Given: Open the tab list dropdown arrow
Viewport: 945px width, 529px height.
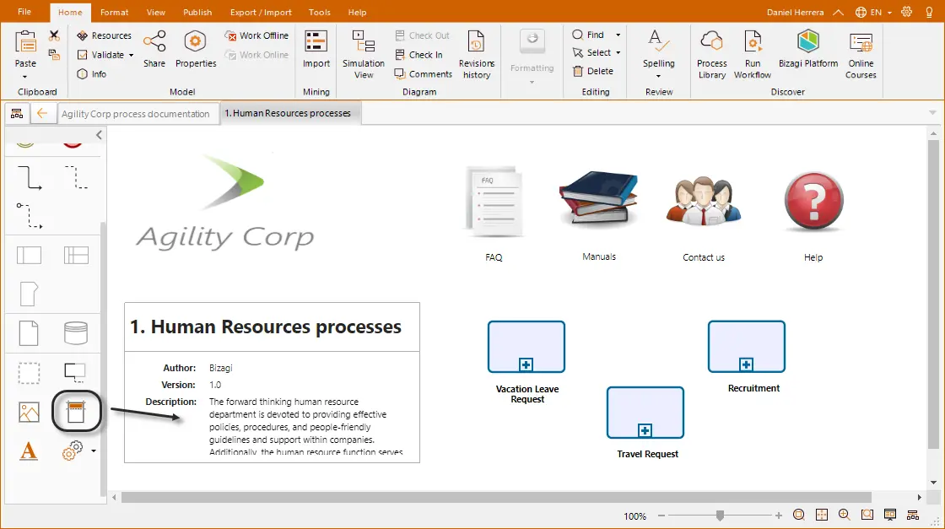Looking at the screenshot, I should point(932,113).
